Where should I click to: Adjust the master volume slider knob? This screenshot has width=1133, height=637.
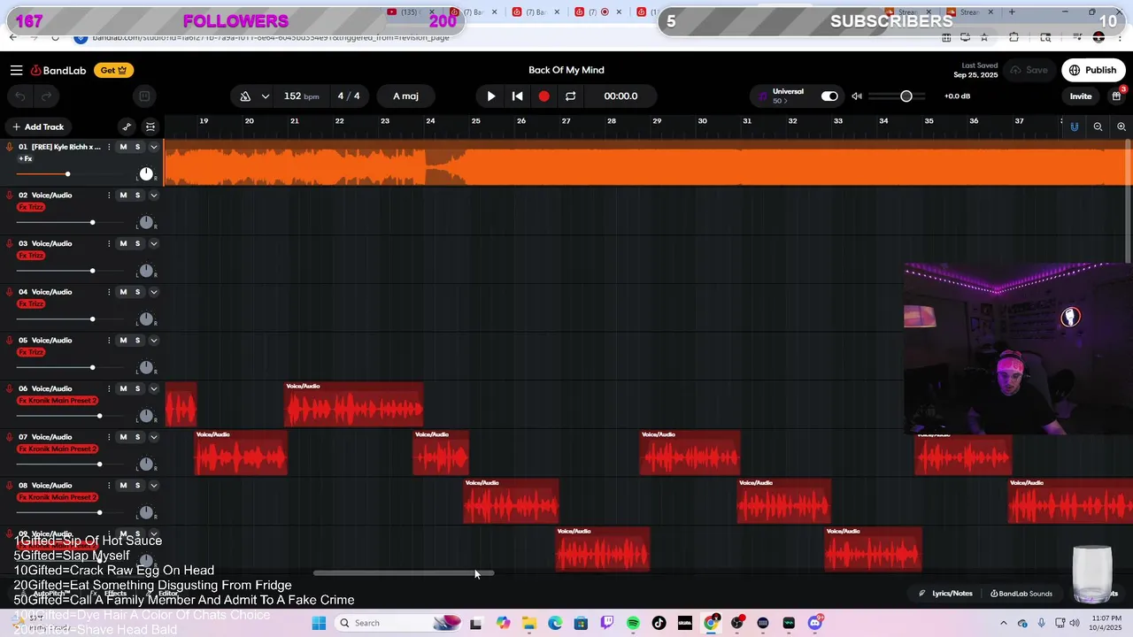pos(906,96)
